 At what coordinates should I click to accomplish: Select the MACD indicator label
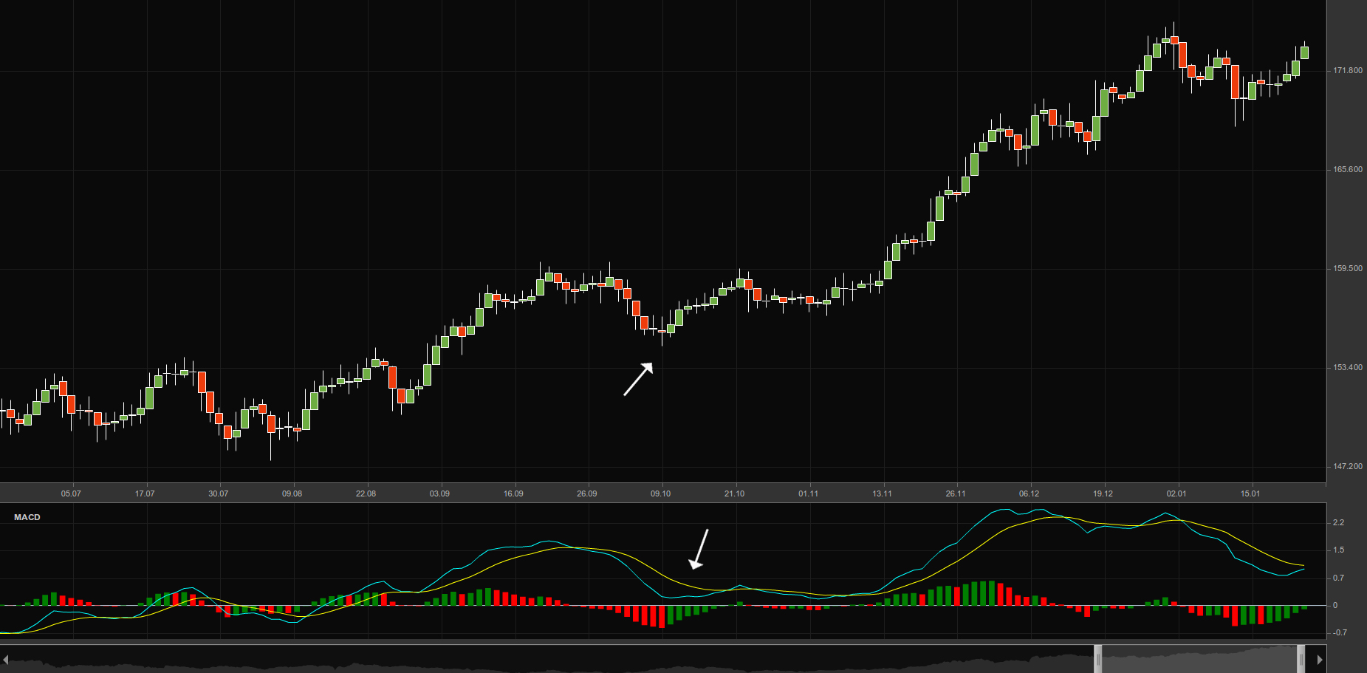[x=27, y=517]
